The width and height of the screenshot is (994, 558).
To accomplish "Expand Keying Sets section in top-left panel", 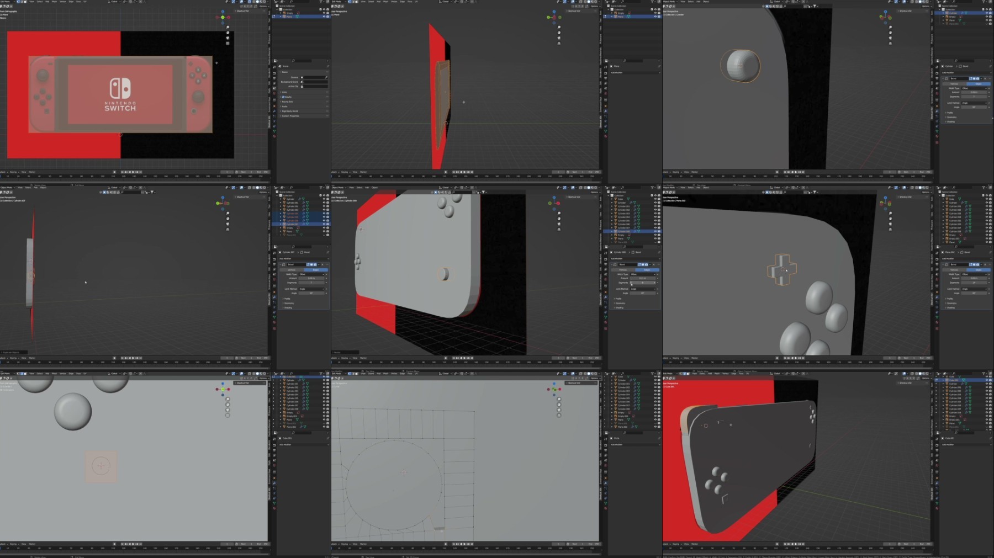I will point(287,102).
